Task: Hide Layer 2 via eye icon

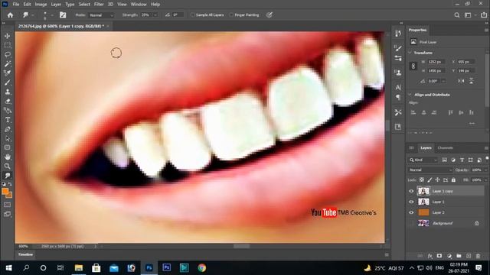Action: click(x=411, y=212)
